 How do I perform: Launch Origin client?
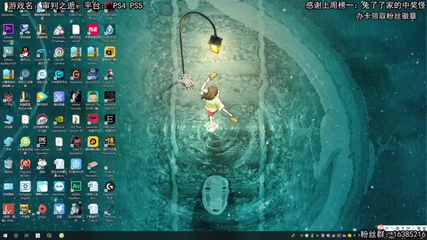pos(42,209)
